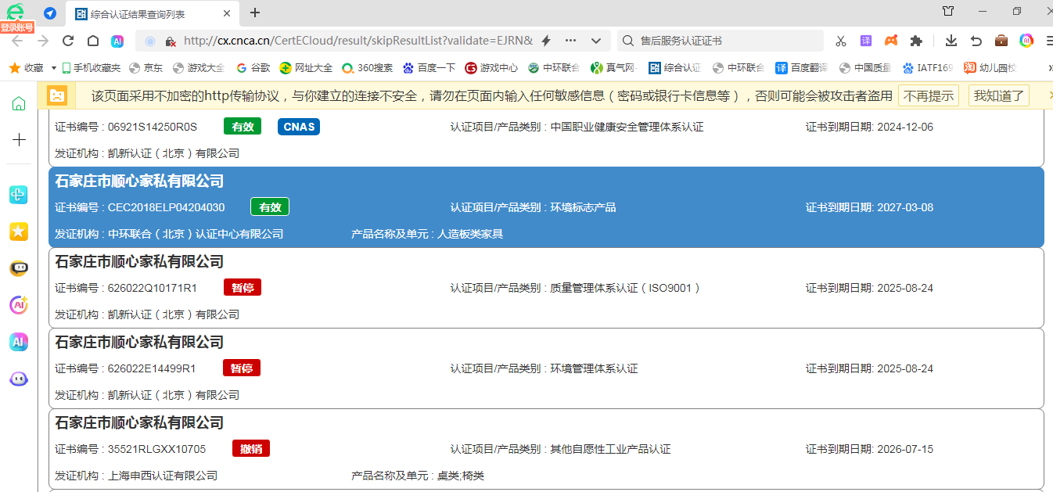Open the 综合认证 bookmark
Screen dimensions: 1053x492
[675, 68]
